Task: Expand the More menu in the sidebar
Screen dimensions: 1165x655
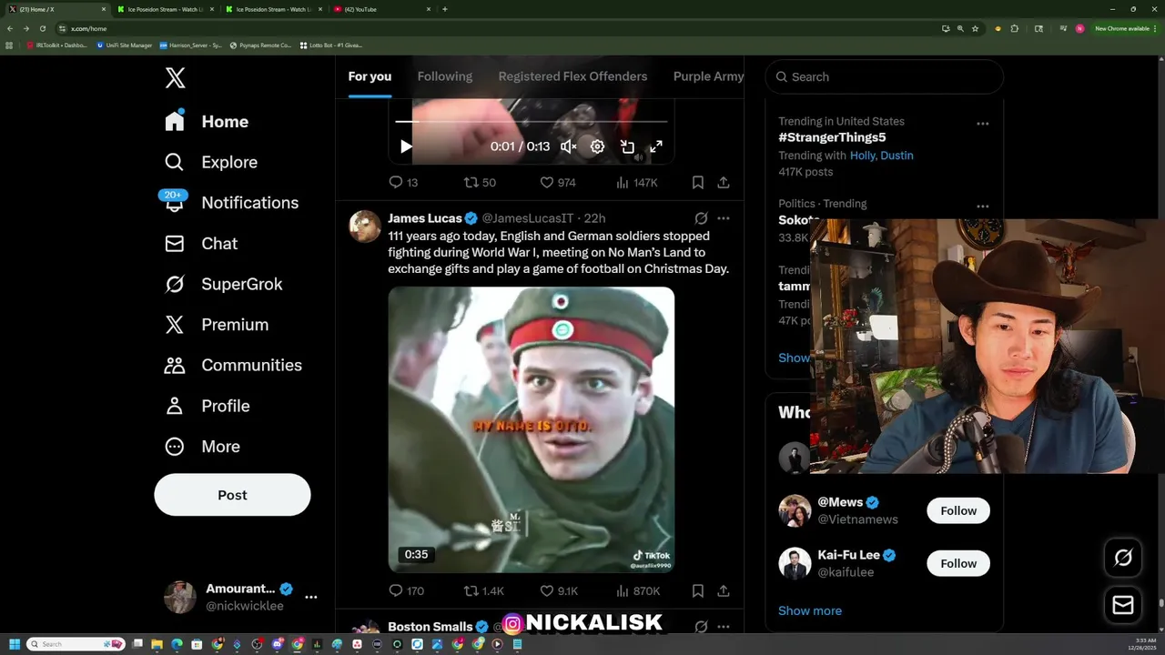Action: click(202, 446)
